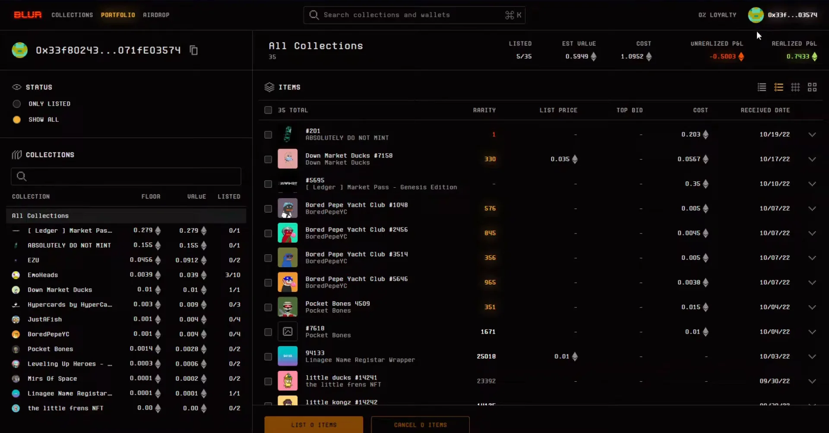Expand the Down Market Ducks #7158 row
The image size is (829, 433).
pos(812,159)
